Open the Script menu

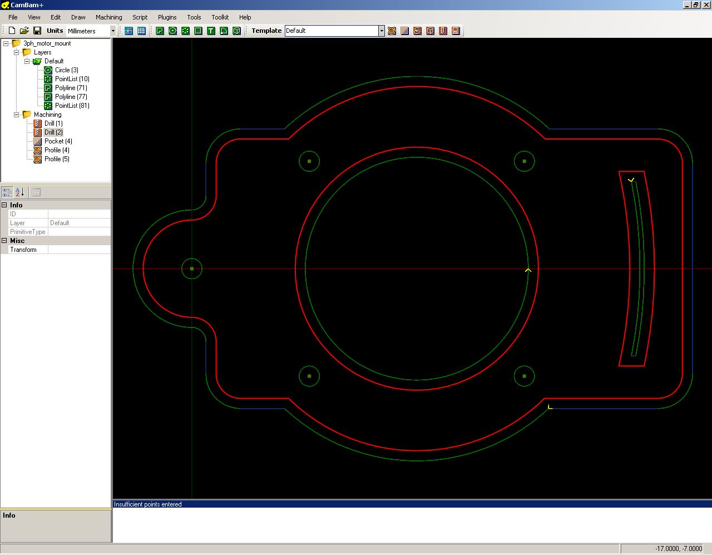coord(140,17)
